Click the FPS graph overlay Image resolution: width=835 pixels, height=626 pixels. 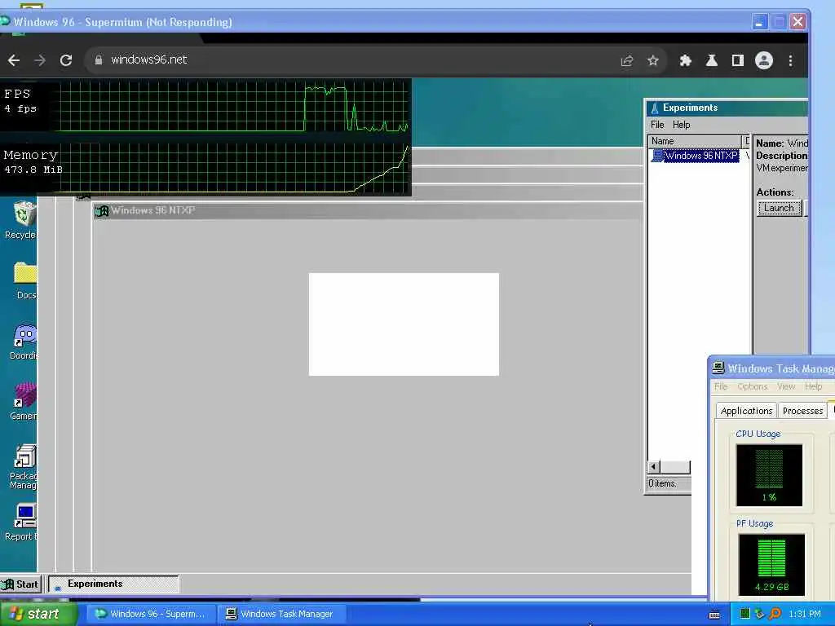(x=205, y=105)
